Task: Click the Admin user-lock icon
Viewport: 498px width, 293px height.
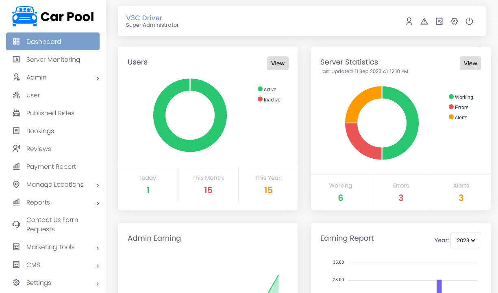Action: pyautogui.click(x=16, y=77)
